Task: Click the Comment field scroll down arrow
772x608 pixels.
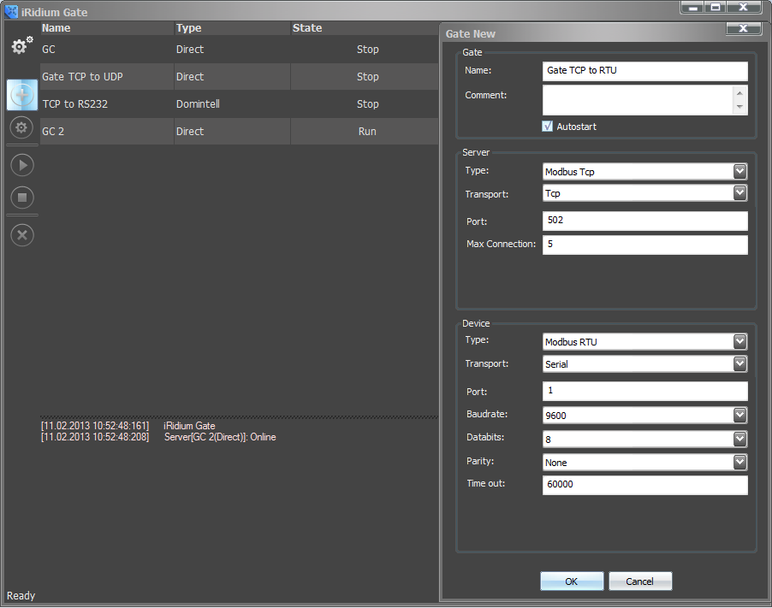Action: pyautogui.click(x=739, y=108)
